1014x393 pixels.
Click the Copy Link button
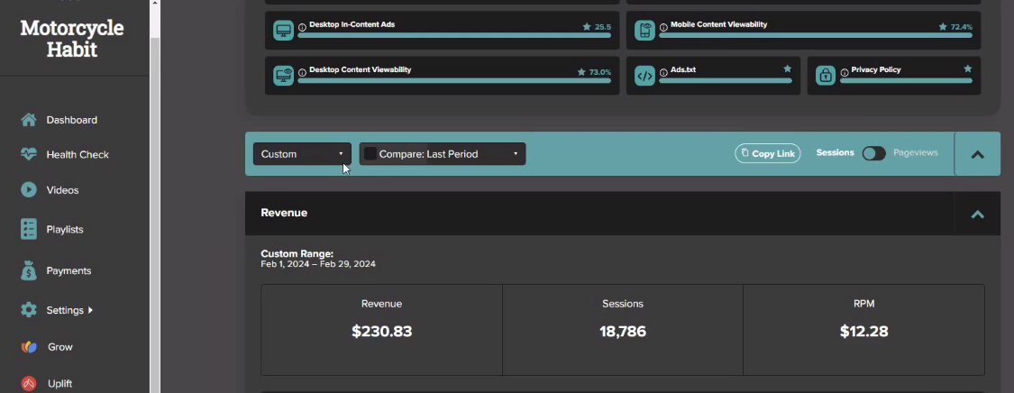point(768,154)
